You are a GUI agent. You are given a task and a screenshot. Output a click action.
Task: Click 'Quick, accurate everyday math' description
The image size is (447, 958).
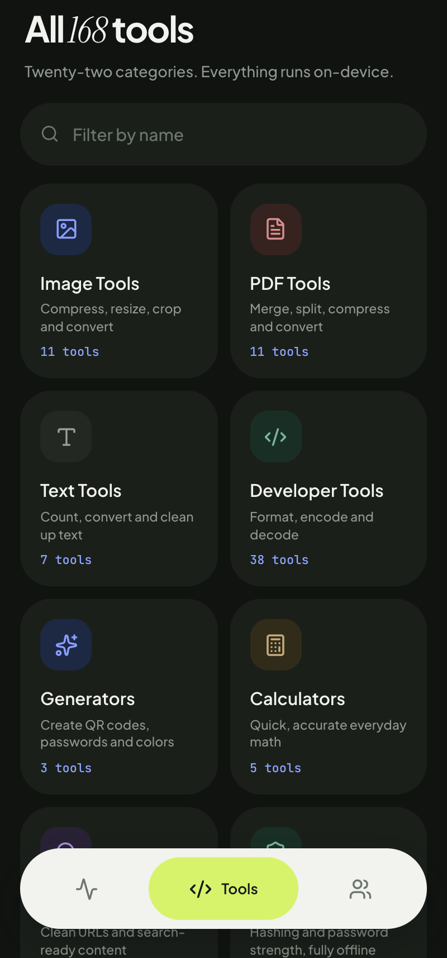[328, 734]
